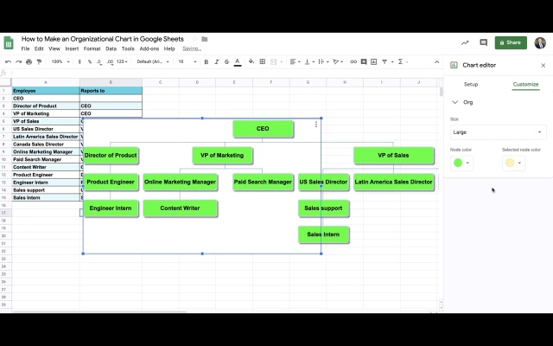This screenshot has height=346, width=553.
Task: Open the Insert menu
Action: point(72,48)
